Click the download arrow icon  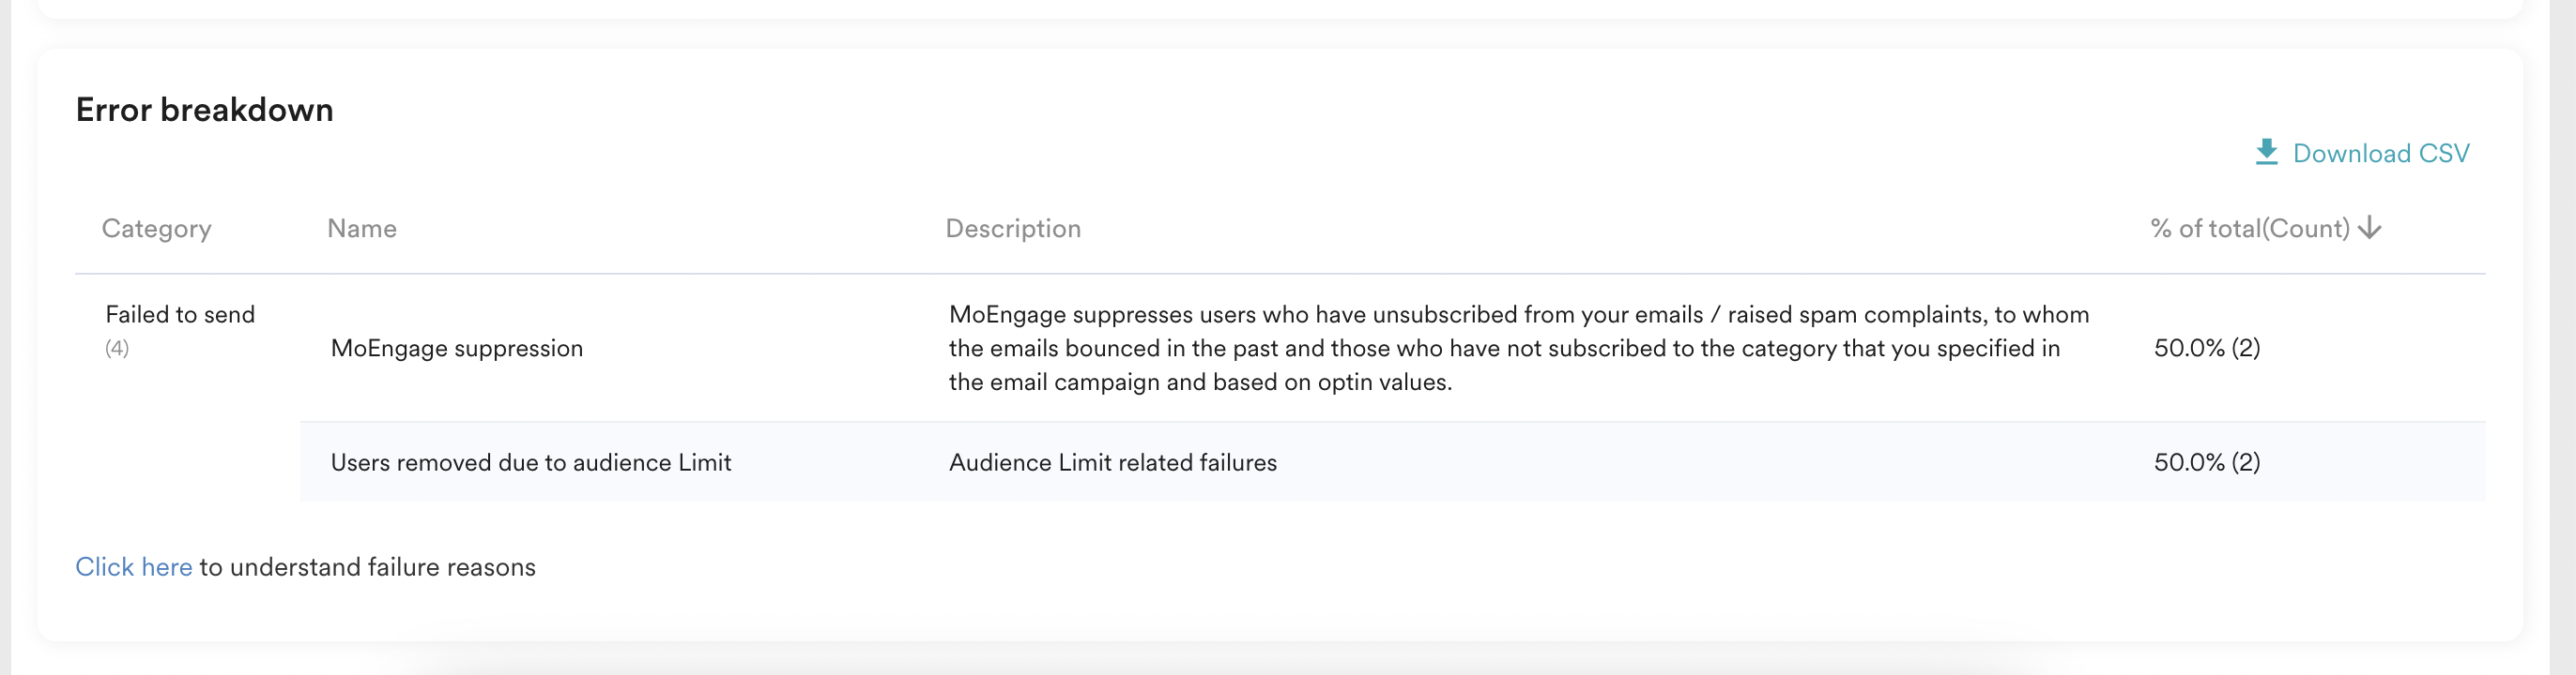2266,152
